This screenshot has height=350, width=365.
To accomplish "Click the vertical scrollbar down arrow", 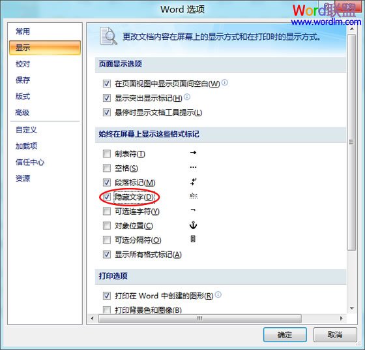I will 352,309.
